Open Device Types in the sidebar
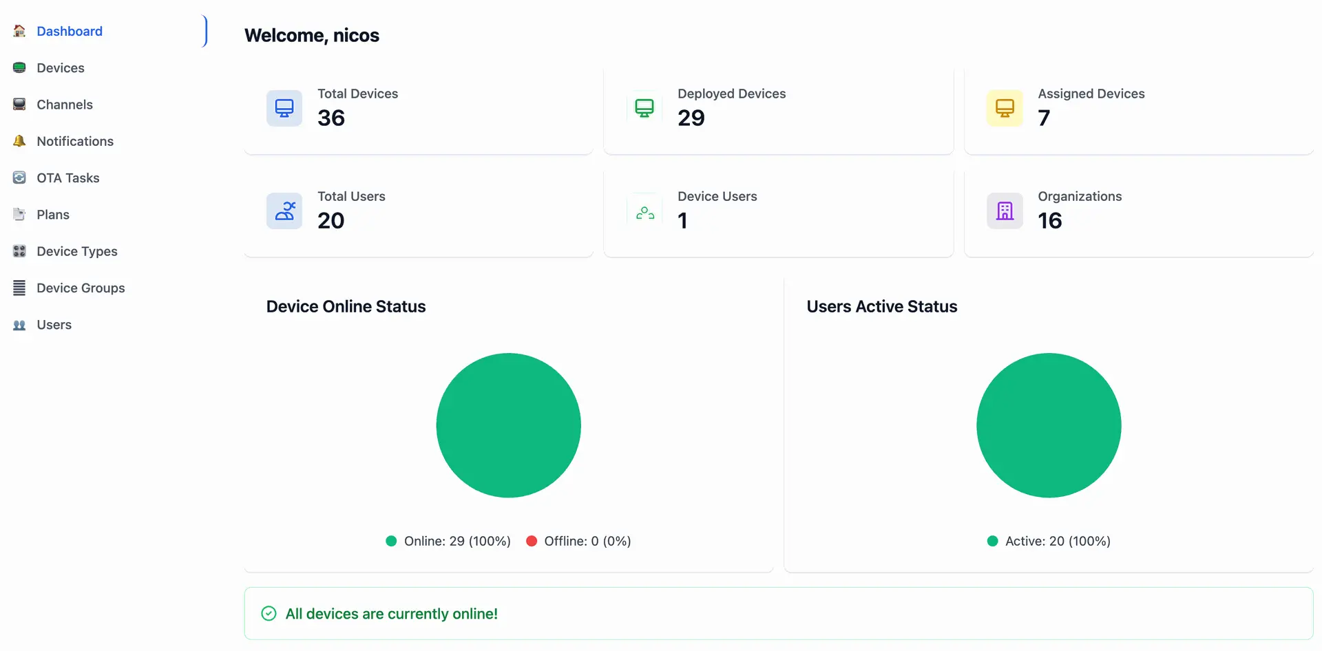This screenshot has width=1322, height=651. click(x=77, y=251)
